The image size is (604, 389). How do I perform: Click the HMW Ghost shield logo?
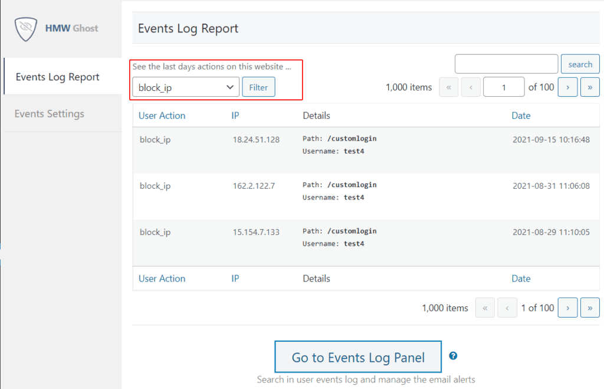point(25,28)
